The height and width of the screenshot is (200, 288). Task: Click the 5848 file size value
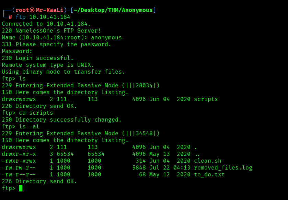pos(139,167)
